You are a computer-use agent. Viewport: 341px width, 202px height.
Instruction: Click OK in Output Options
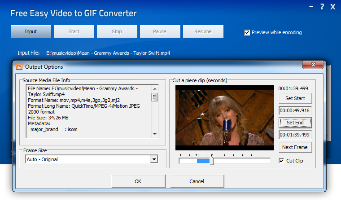138,181
